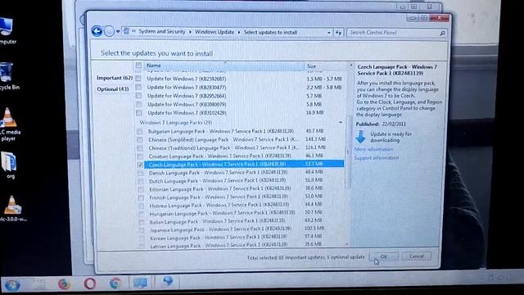
Task: Check Update for Windows 7 KB2830477
Action: 138,87
